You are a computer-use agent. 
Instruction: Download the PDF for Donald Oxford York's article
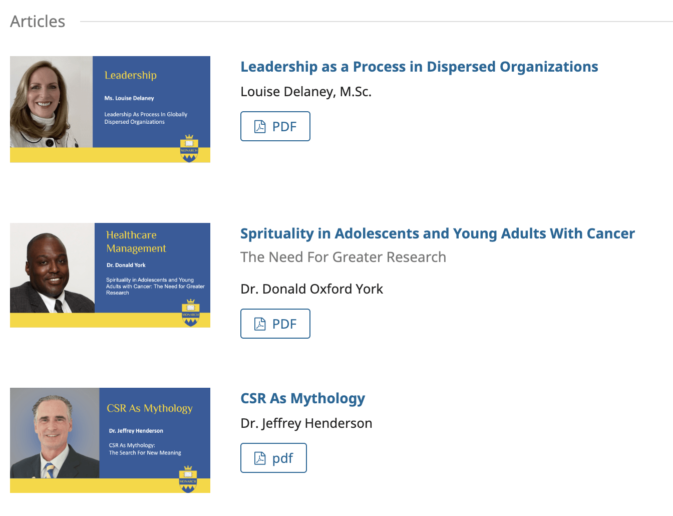tap(275, 324)
